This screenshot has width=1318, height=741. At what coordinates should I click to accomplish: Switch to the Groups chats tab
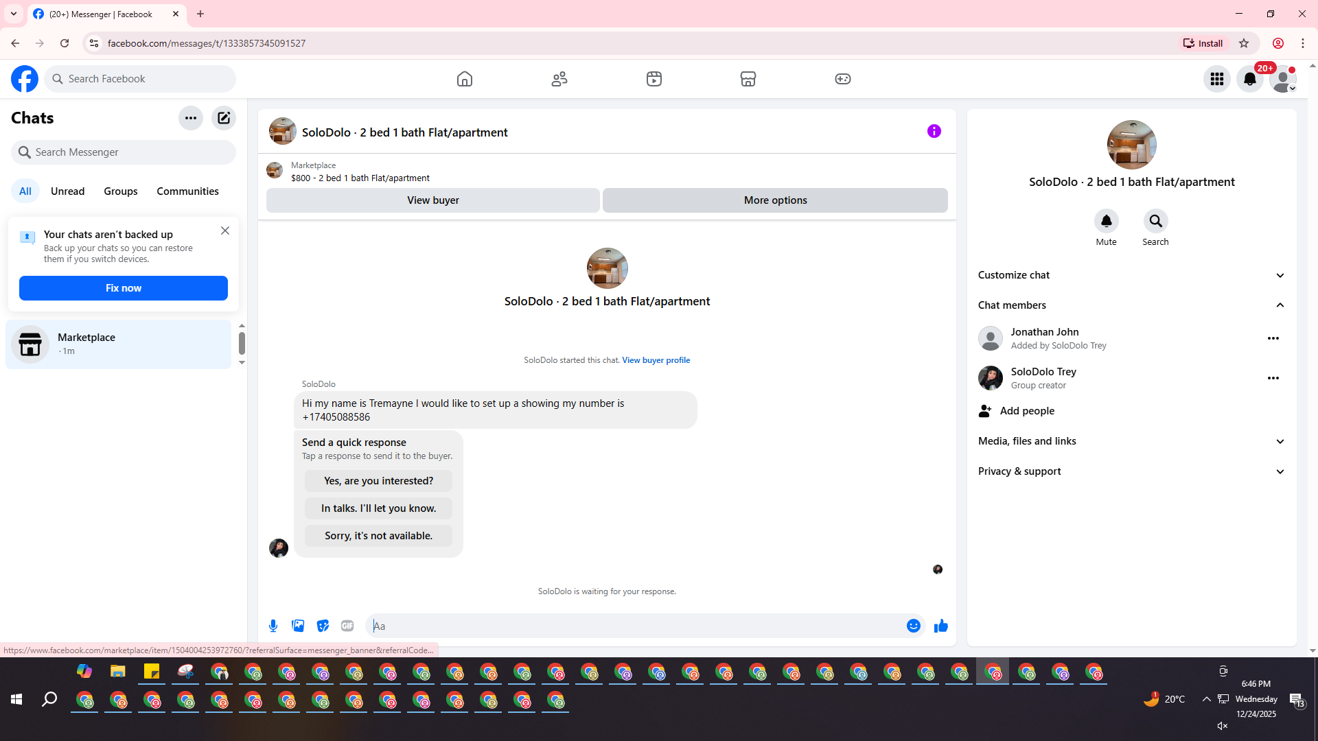[x=121, y=191]
